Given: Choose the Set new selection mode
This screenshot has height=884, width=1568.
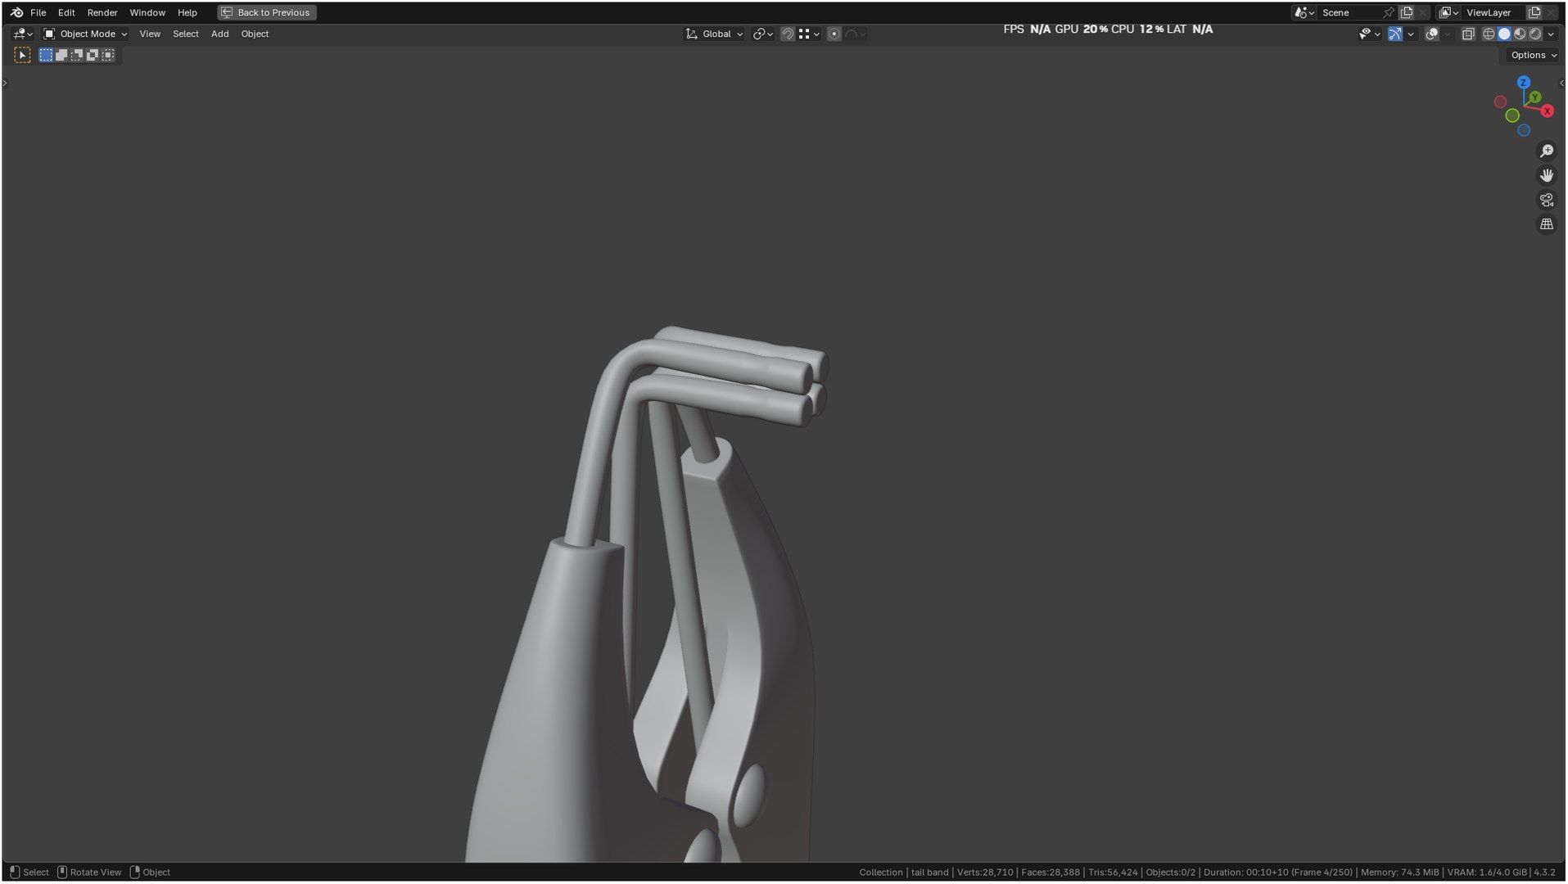Looking at the screenshot, I should point(46,56).
